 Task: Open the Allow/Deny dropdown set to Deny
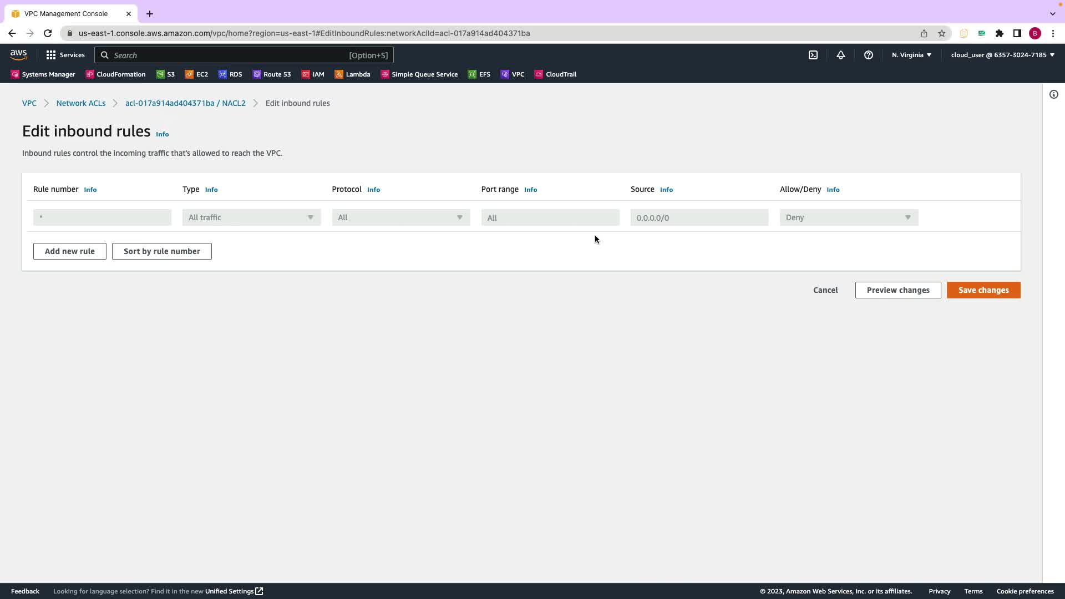coord(849,217)
